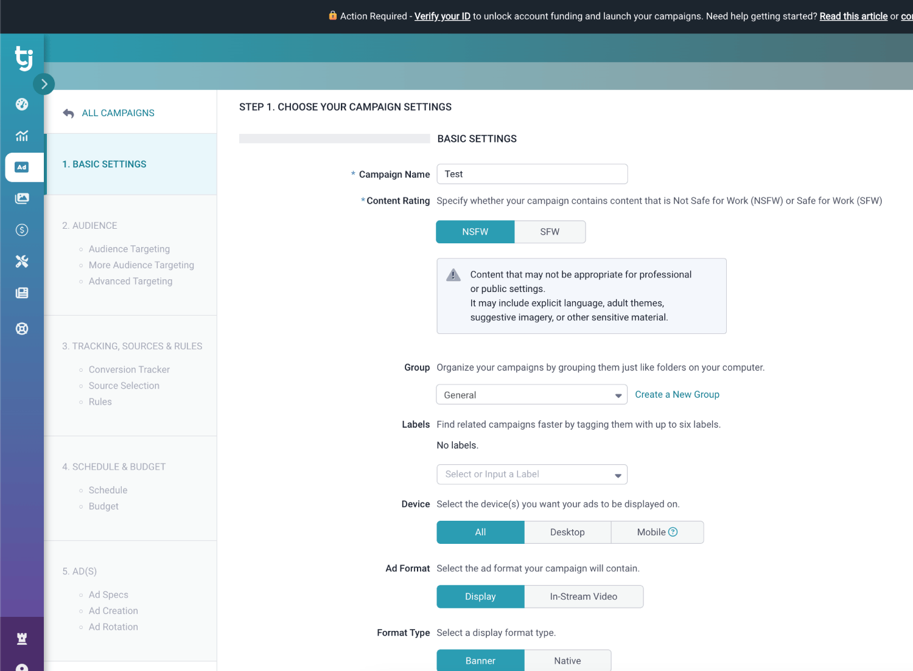Click the Campaign Name input field
Image resolution: width=913 pixels, height=671 pixels.
[532, 174]
